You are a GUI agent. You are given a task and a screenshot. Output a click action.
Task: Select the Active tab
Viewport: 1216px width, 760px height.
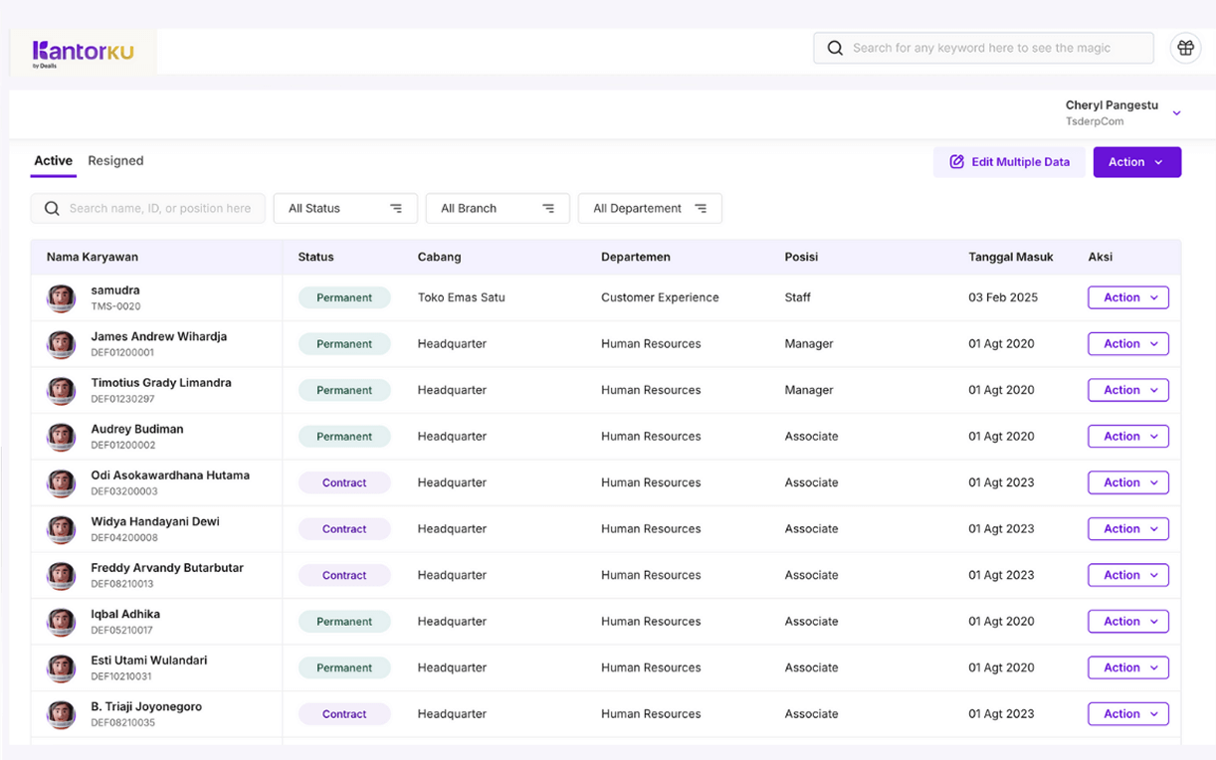coord(53,161)
